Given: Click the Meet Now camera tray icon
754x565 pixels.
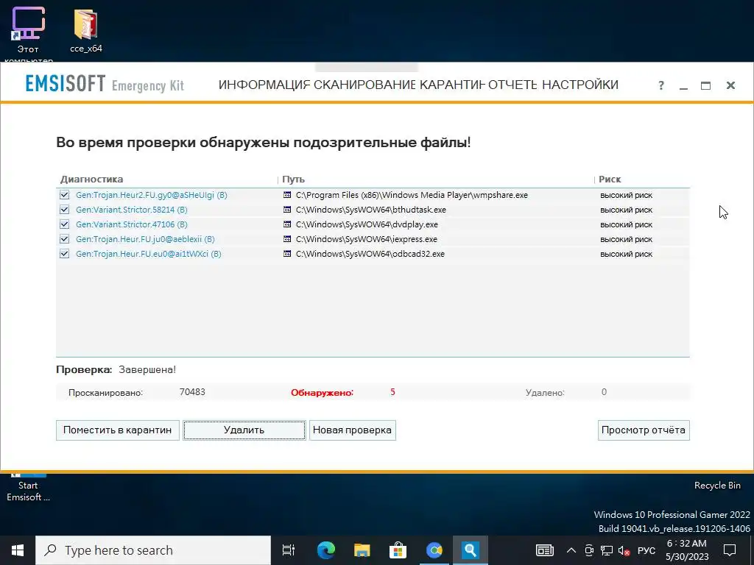Looking at the screenshot, I should pos(589,550).
